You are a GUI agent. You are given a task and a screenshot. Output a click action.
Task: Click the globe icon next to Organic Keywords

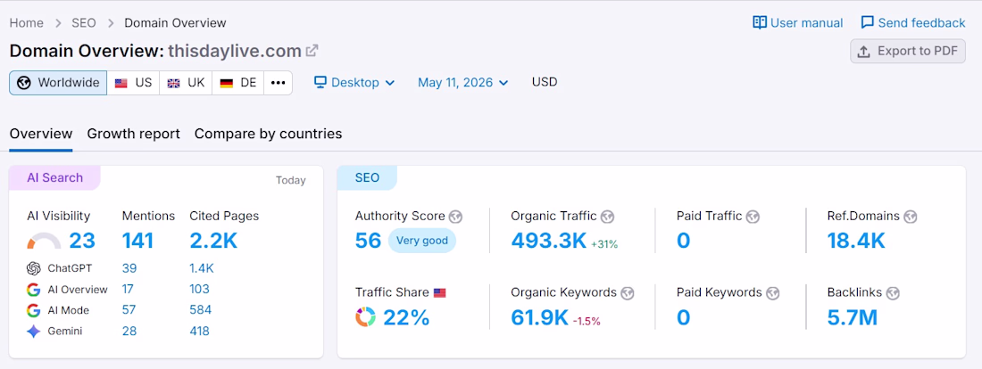tap(628, 292)
